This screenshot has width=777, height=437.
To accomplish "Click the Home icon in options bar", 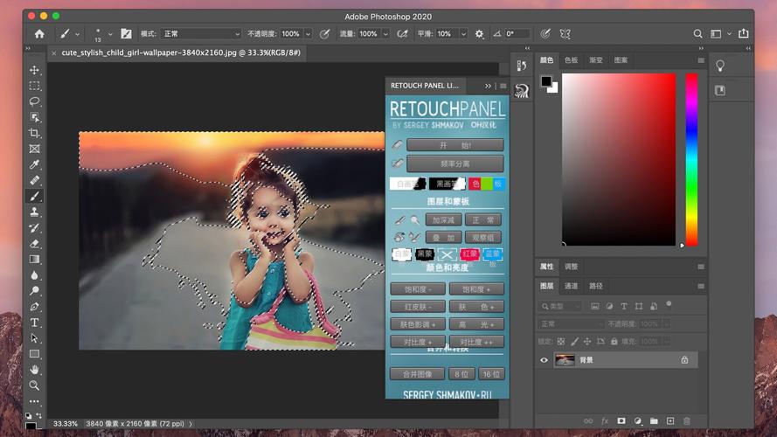I will (x=39, y=34).
